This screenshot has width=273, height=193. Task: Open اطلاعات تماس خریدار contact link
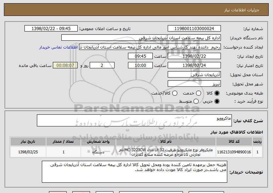coord(58,47)
